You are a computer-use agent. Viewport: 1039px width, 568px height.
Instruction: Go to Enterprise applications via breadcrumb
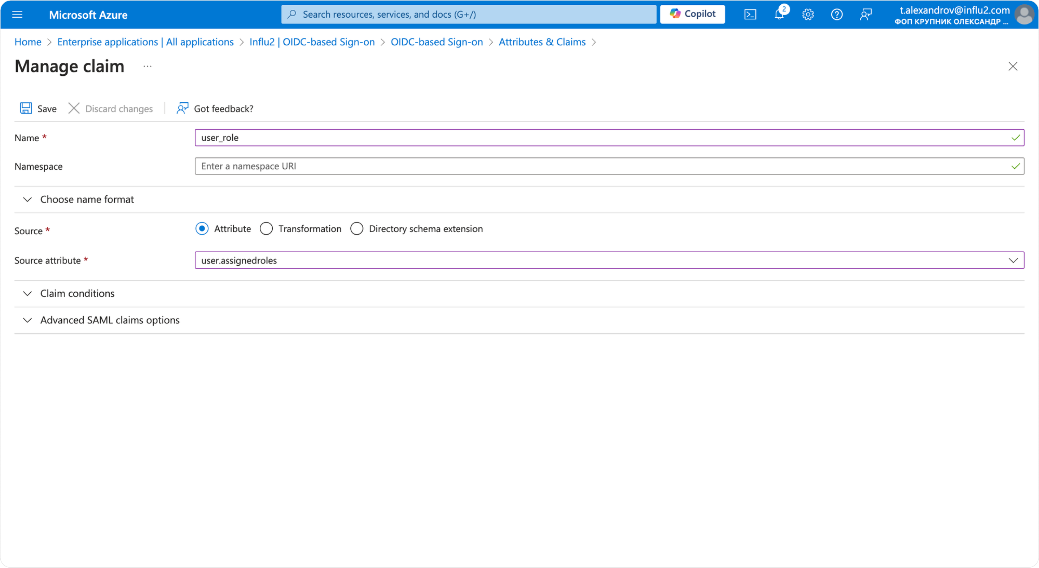tap(145, 41)
